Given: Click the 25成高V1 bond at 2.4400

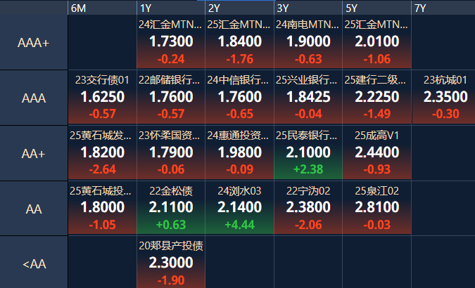Looking at the screenshot, I should [x=376, y=153].
